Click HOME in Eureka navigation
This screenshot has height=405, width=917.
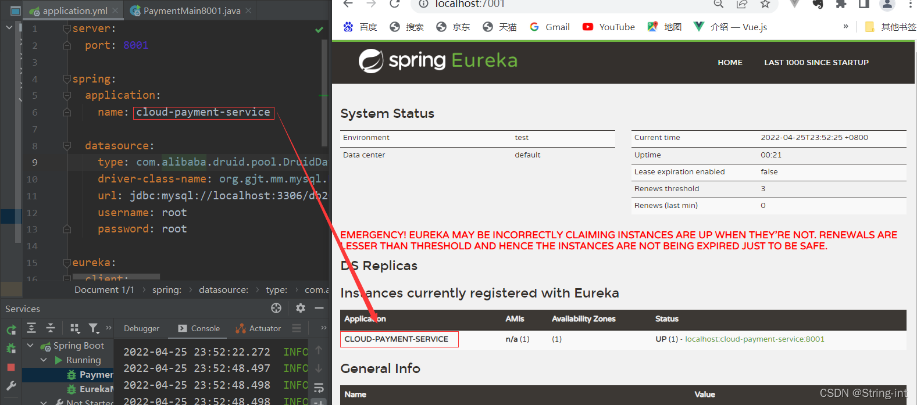coord(730,62)
